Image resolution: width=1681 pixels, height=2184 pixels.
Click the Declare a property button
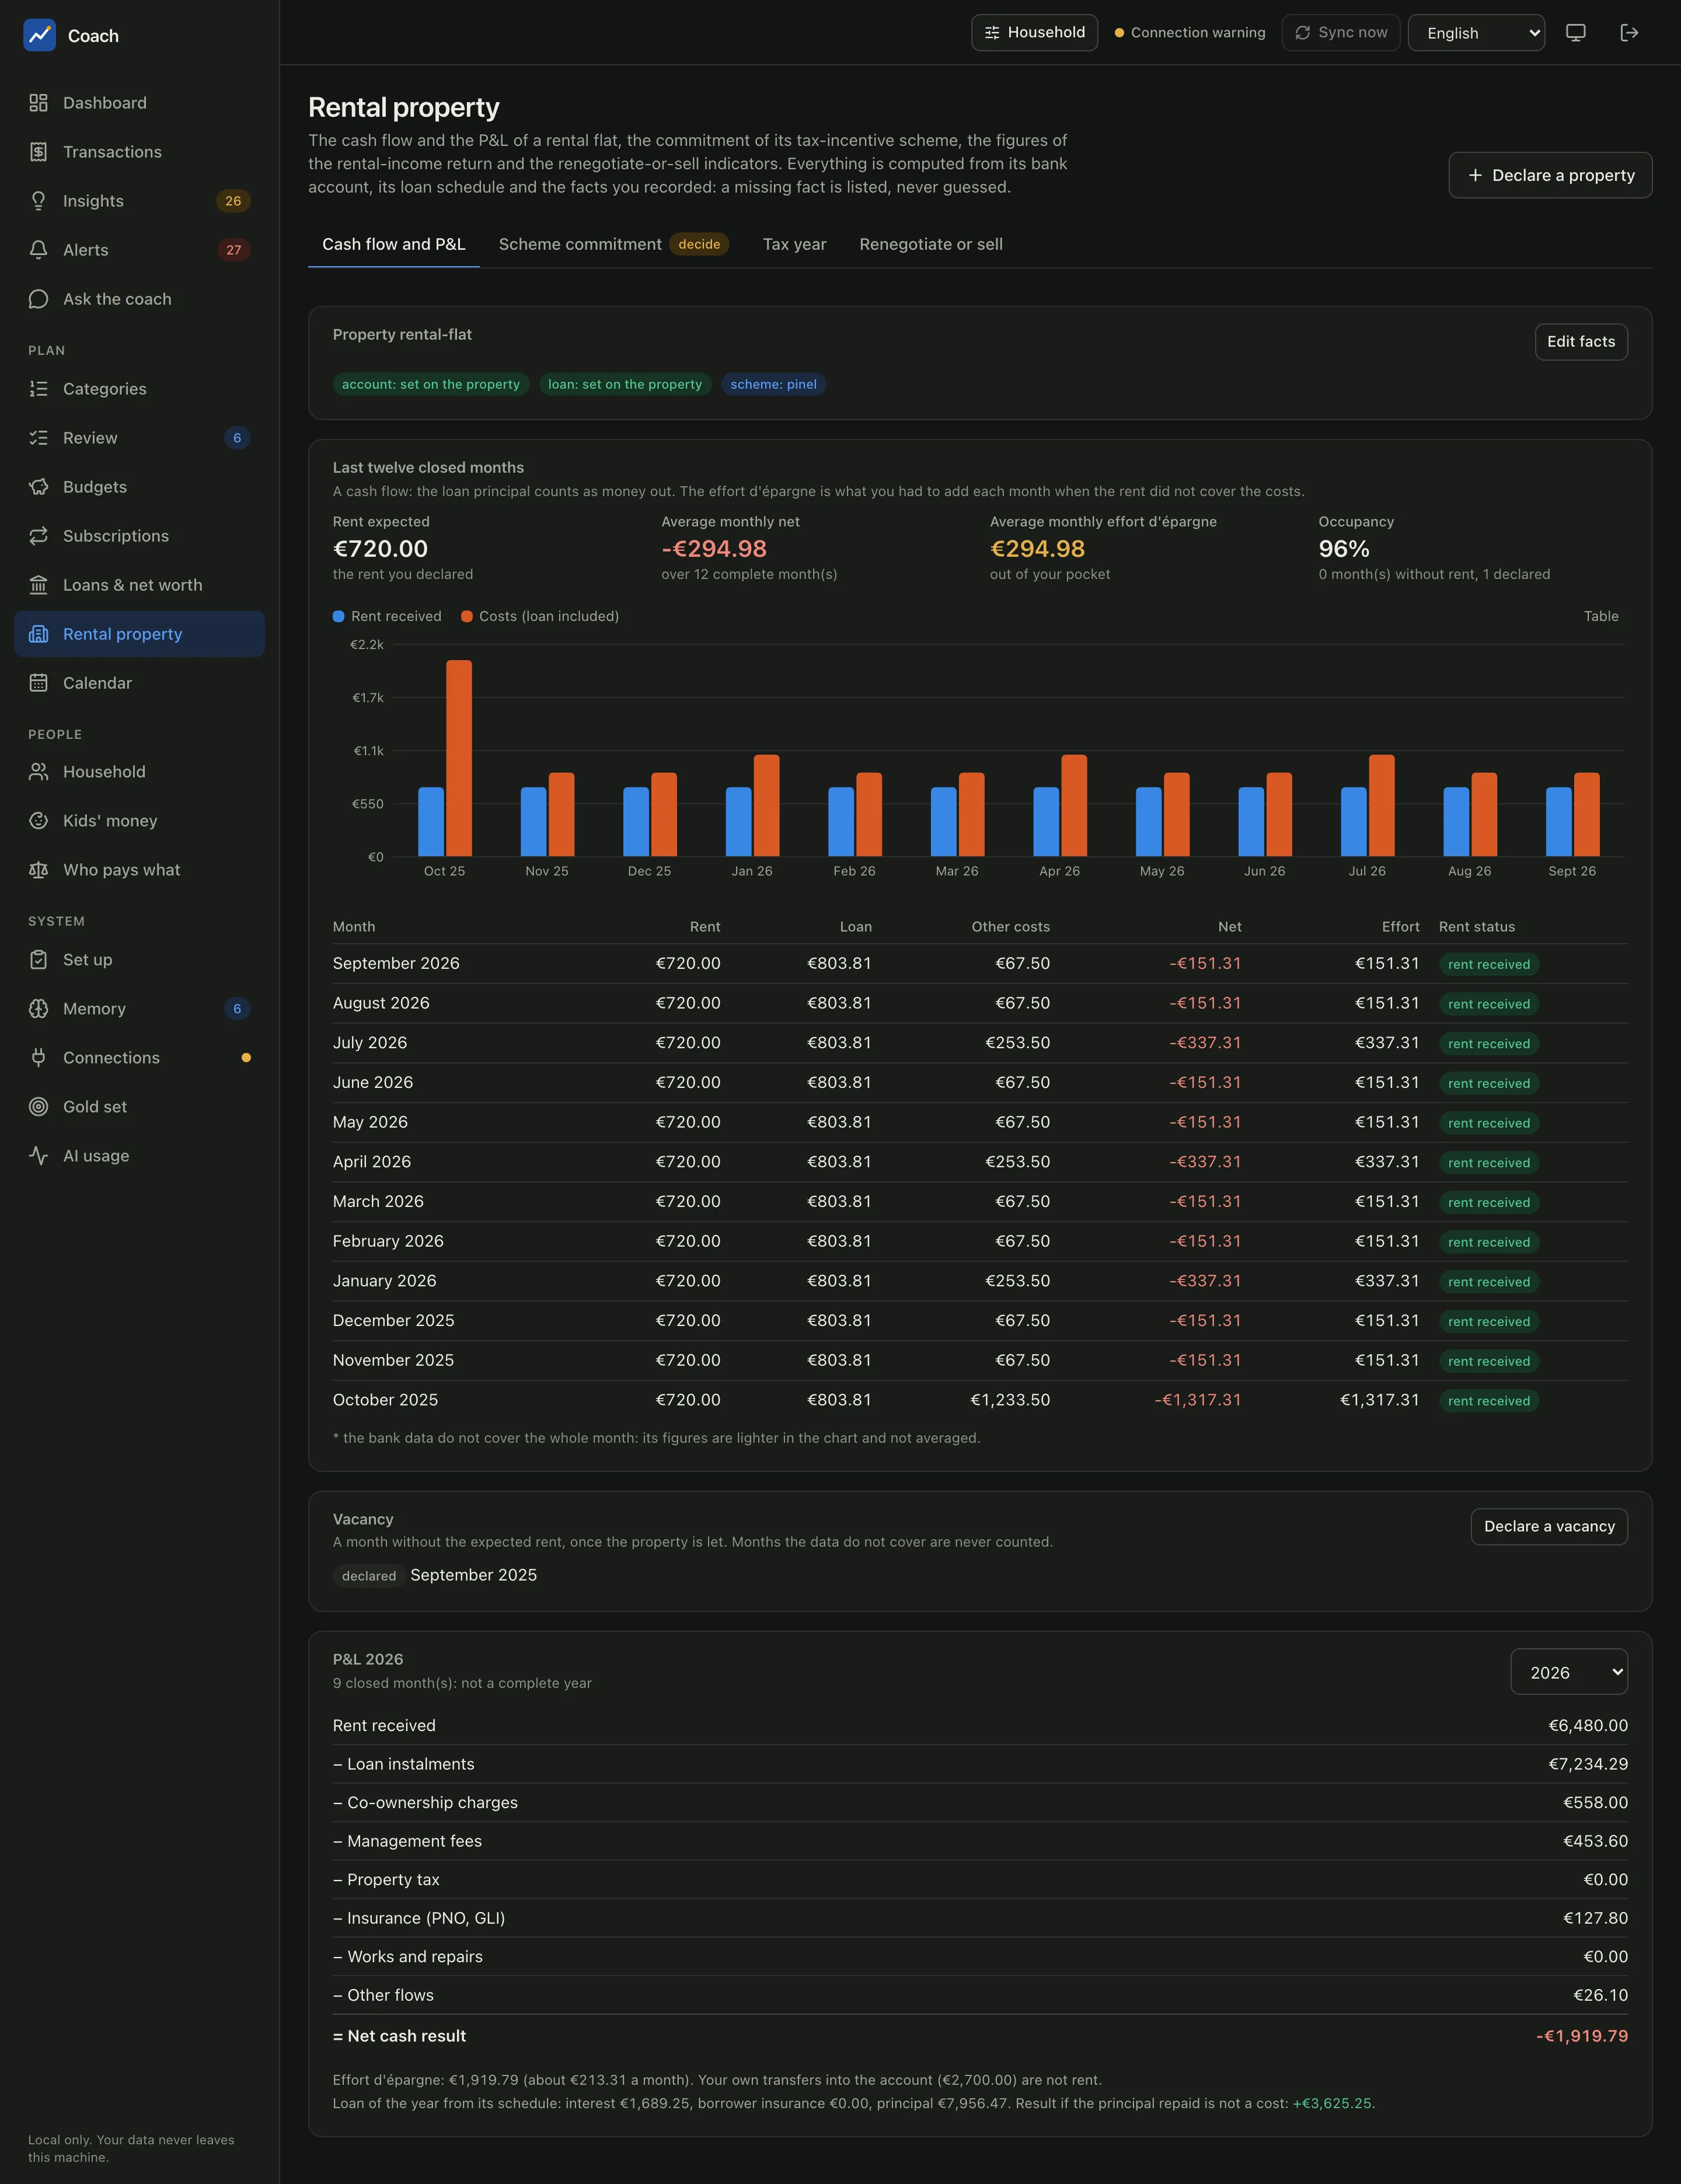pyautogui.click(x=1550, y=175)
